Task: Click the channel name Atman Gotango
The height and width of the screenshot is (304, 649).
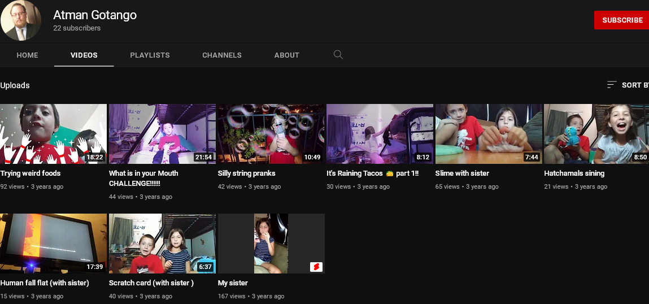Action: [95, 15]
